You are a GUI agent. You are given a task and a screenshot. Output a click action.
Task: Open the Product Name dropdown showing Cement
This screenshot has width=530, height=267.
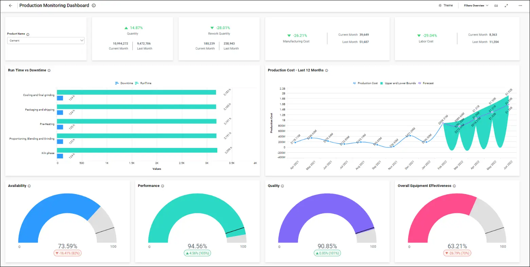tap(46, 41)
